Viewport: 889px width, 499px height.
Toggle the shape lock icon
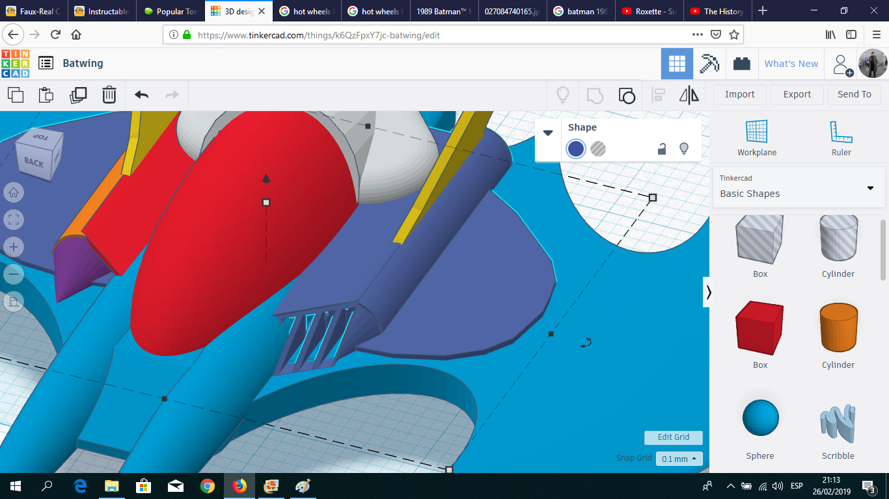[x=661, y=149]
